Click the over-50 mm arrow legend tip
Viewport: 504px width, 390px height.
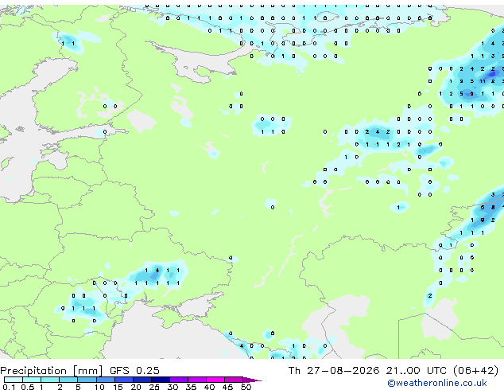252,380
